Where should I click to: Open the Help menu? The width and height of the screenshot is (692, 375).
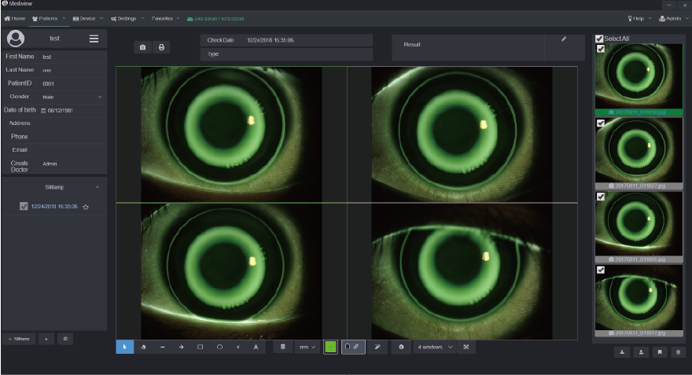pos(636,19)
